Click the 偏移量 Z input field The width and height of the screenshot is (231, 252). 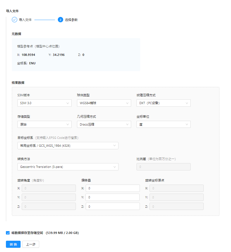point(113,207)
